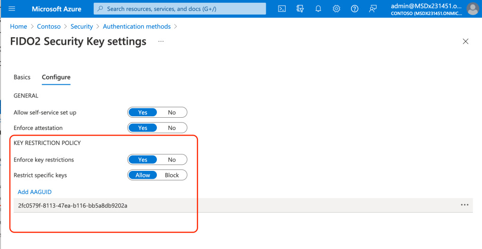The image size is (482, 249).
Task: Switch Restrict specific keys to Block
Action: [172, 175]
